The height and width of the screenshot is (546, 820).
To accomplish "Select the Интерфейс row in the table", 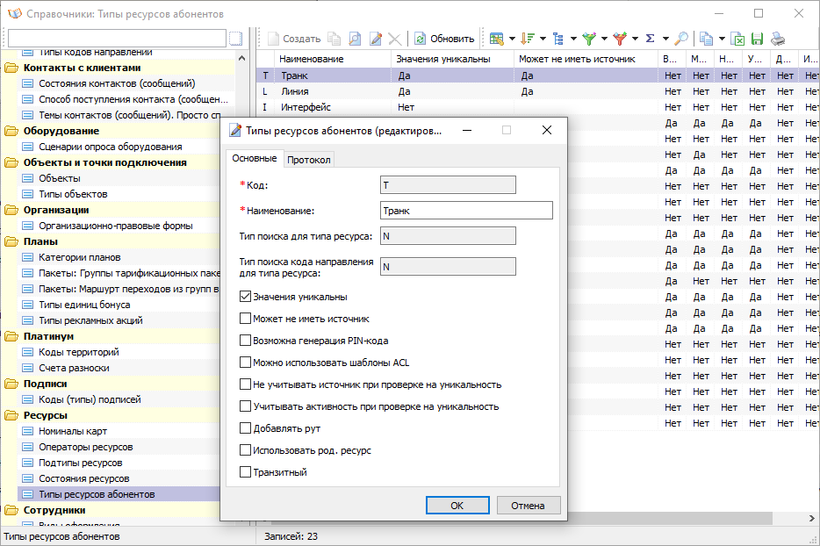I will point(537,107).
